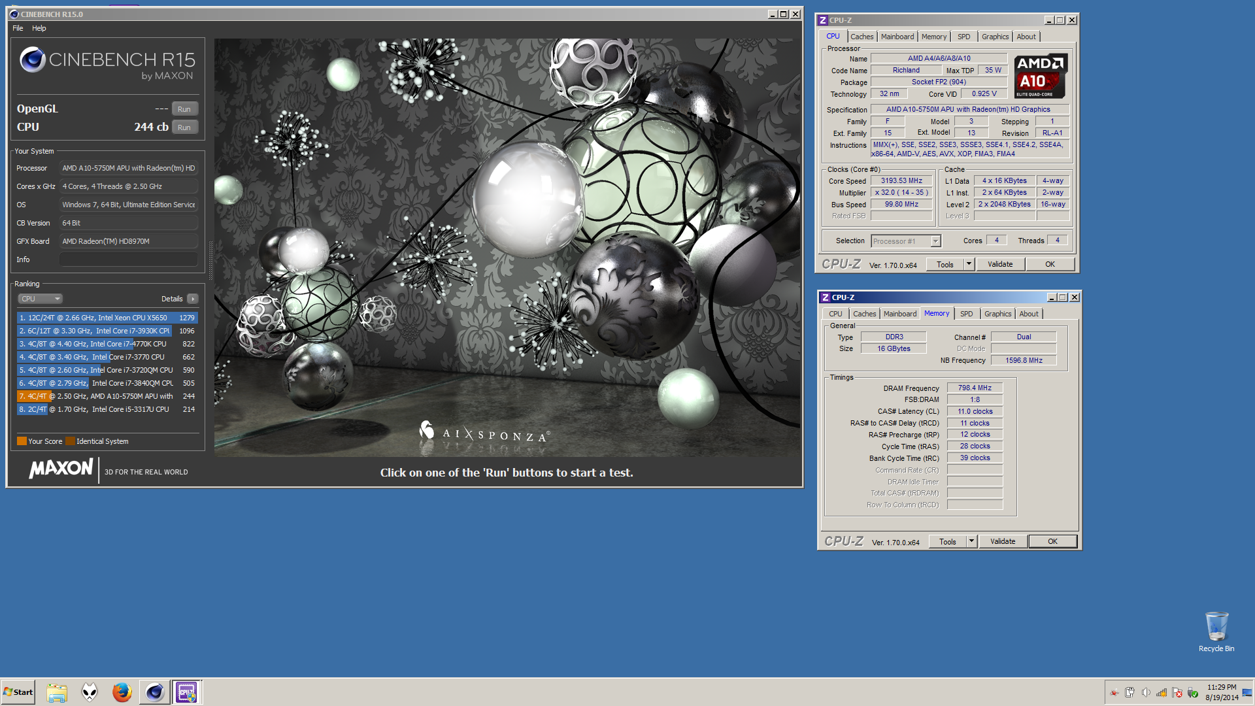Switch to CPU tab in Memory CPU-Z window
This screenshot has height=706, width=1255.
coord(835,314)
